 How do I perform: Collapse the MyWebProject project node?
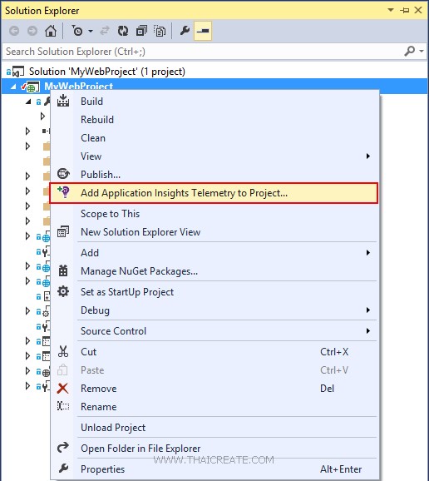(12, 87)
